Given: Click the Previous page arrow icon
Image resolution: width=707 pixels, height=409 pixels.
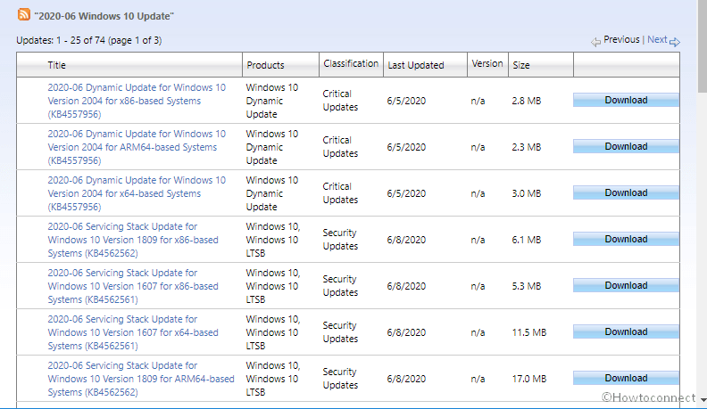Looking at the screenshot, I should (595, 42).
